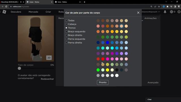This screenshot has width=181, height=102.
Task: Open the Roblox home logo
Action: click(x=4, y=12)
